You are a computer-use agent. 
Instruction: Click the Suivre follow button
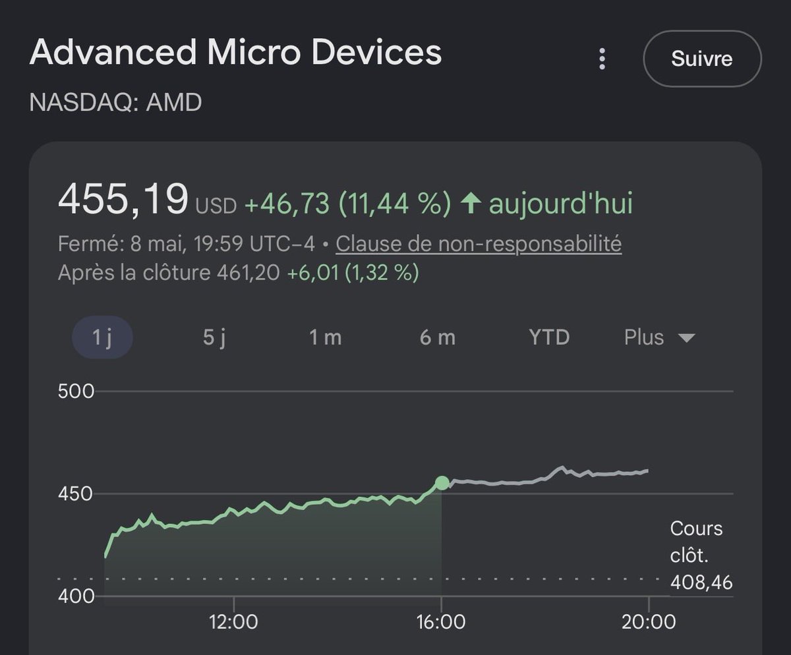coord(702,59)
